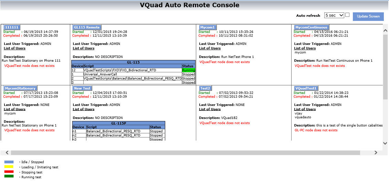The image size is (389, 181).
Task: Click the scroll down arrow of vertical scrollbar
Action: (385, 143)
